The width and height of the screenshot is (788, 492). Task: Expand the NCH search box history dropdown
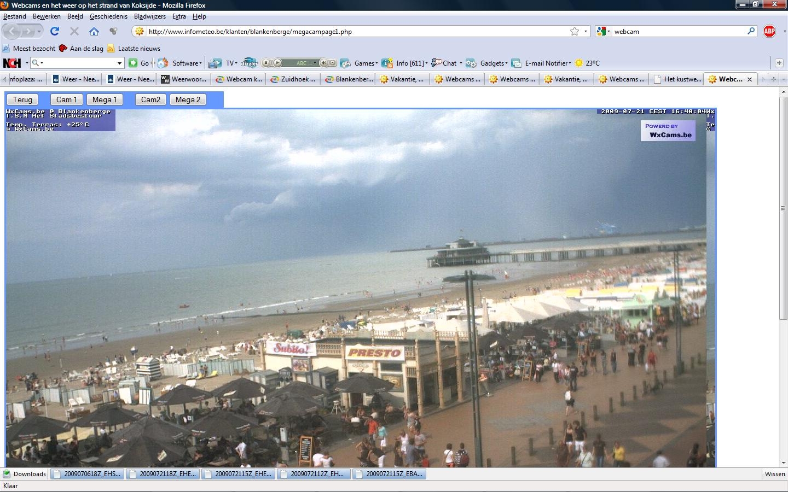click(x=119, y=63)
